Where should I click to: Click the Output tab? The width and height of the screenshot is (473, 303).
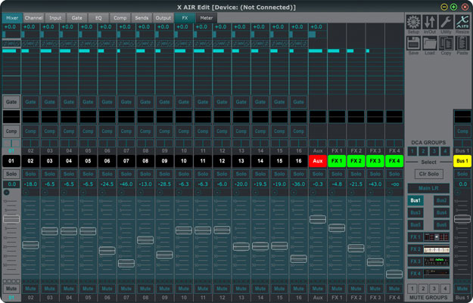163,18
